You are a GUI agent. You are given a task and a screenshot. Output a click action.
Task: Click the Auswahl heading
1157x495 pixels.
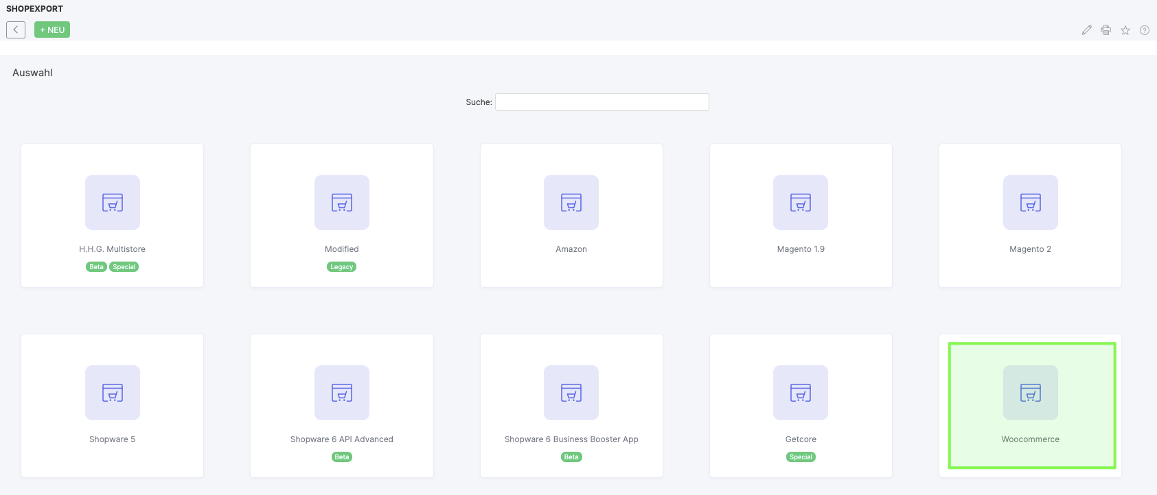32,73
